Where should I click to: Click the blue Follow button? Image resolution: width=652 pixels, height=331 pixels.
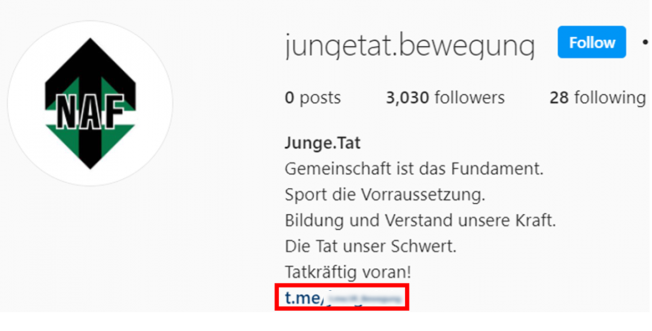coord(591,42)
